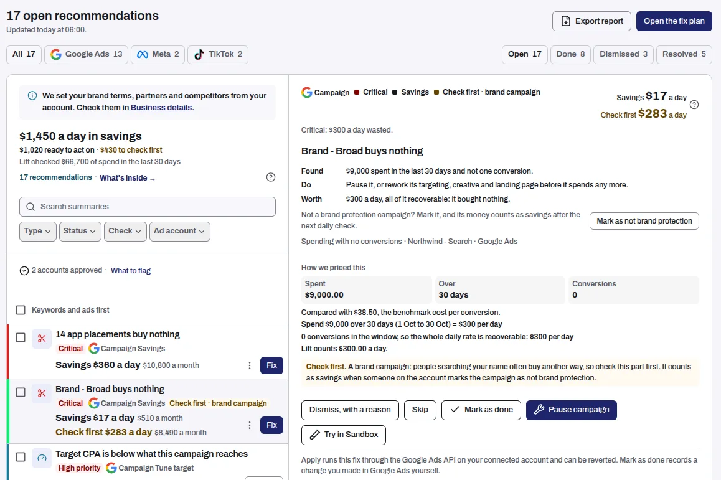This screenshot has height=480, width=721.
Task: Select the 14 app placements checkbox
Action: tap(21, 337)
